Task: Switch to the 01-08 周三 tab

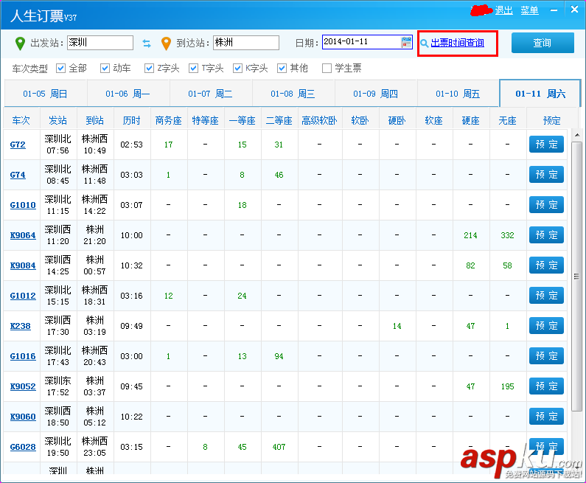Action: pyautogui.click(x=293, y=94)
